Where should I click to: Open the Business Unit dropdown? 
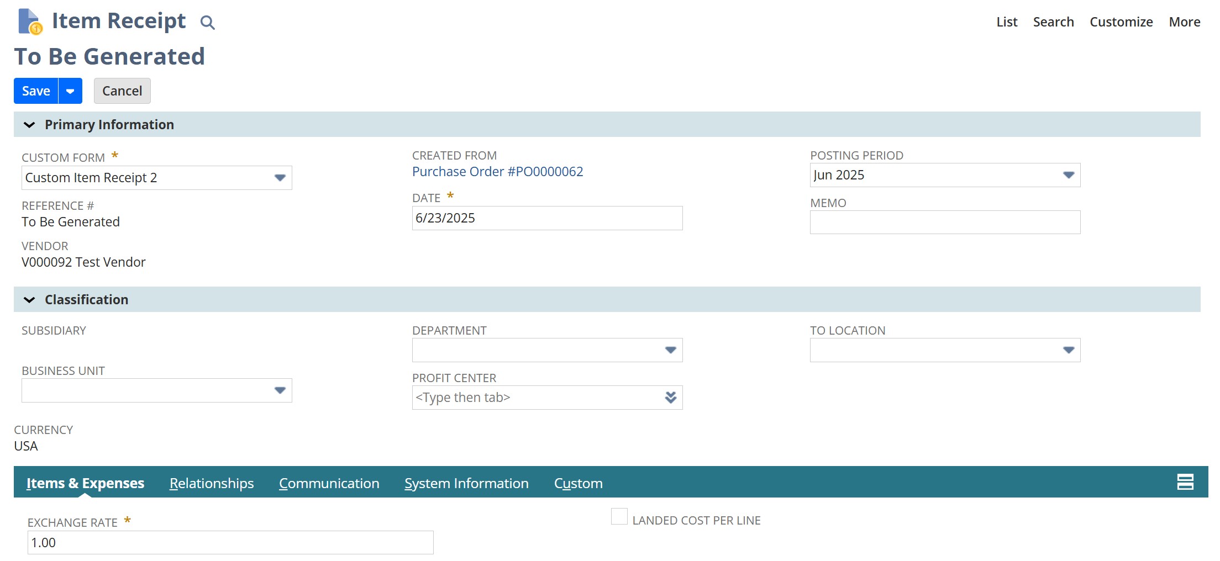click(x=280, y=390)
